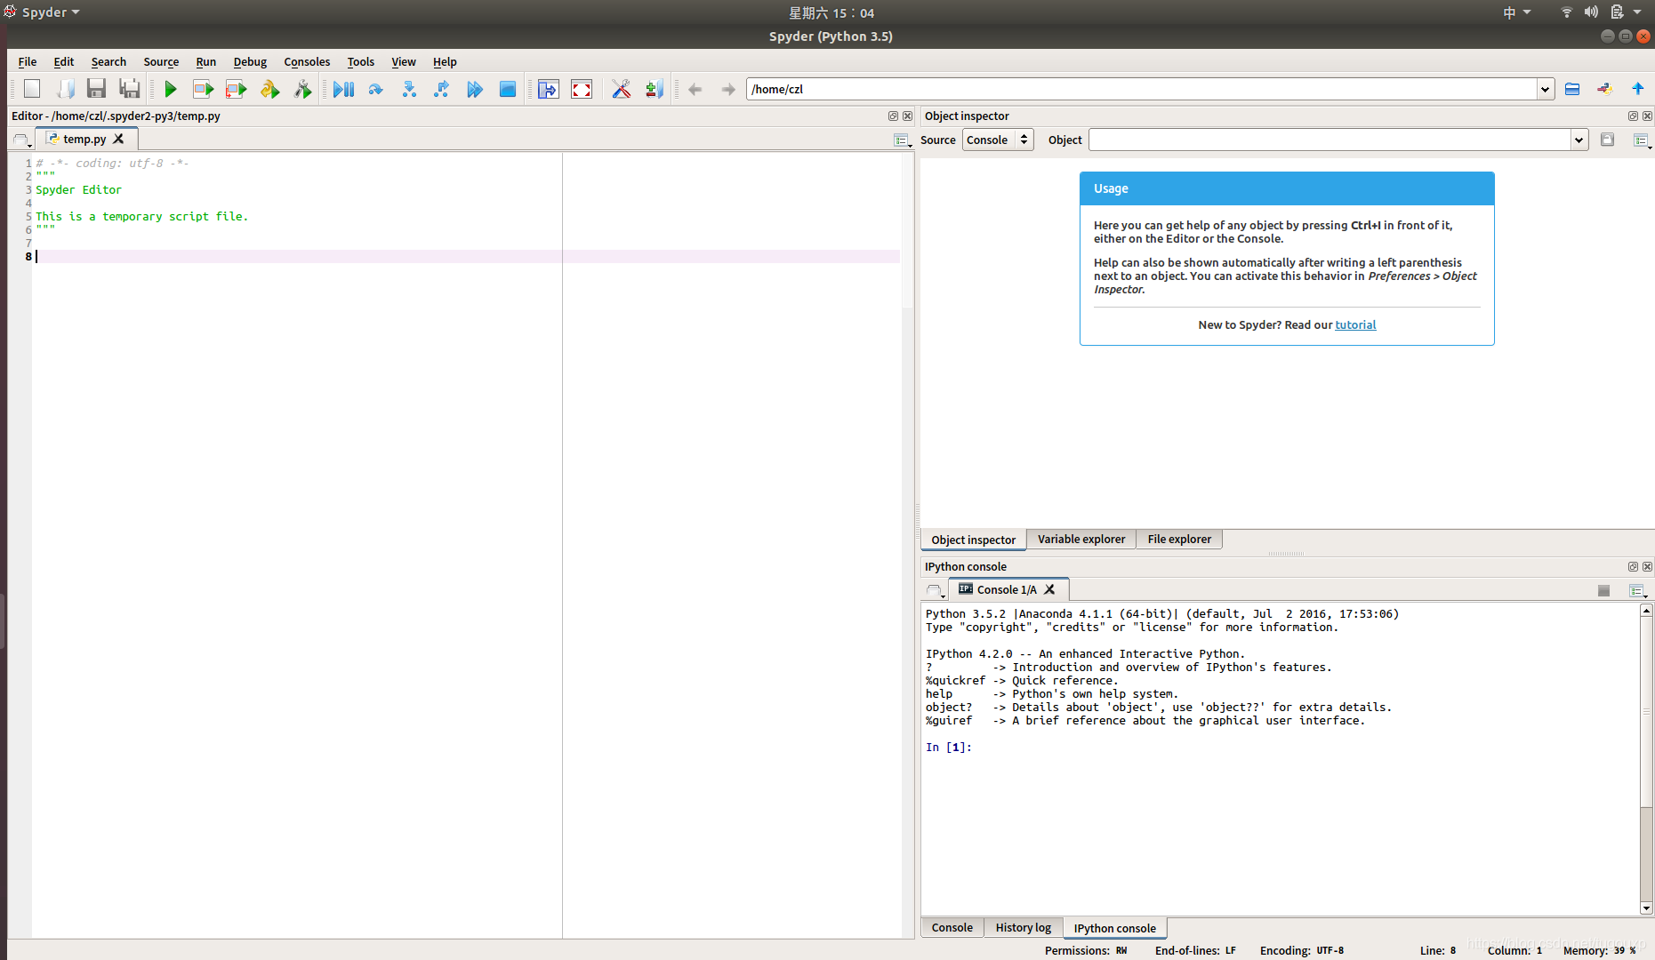This screenshot has height=960, width=1655.
Task: Switch to the Variable explorer tab
Action: coord(1081,539)
